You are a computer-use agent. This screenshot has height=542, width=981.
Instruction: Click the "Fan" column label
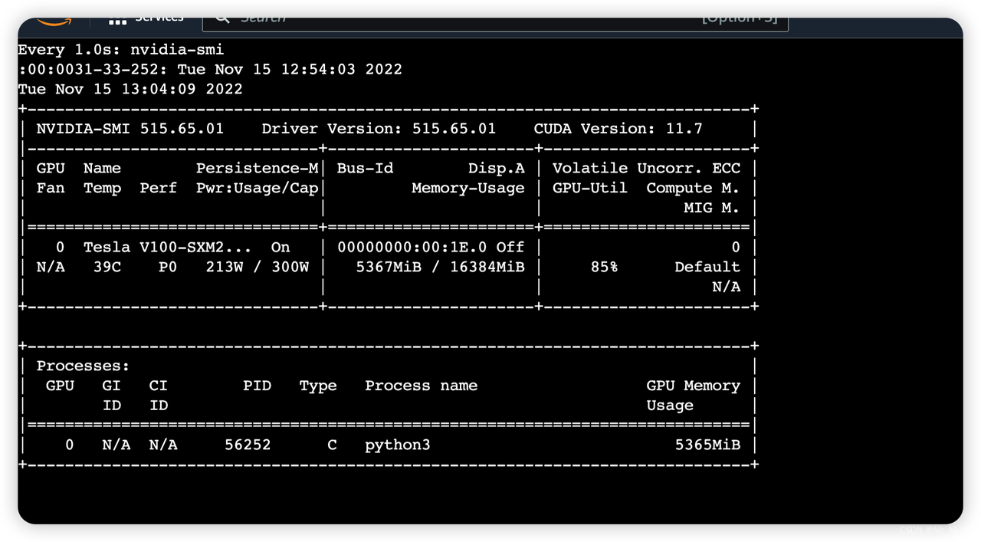(x=51, y=188)
